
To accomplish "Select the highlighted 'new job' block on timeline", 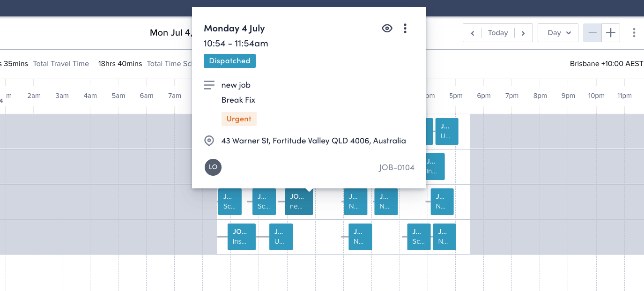I will pyautogui.click(x=299, y=201).
